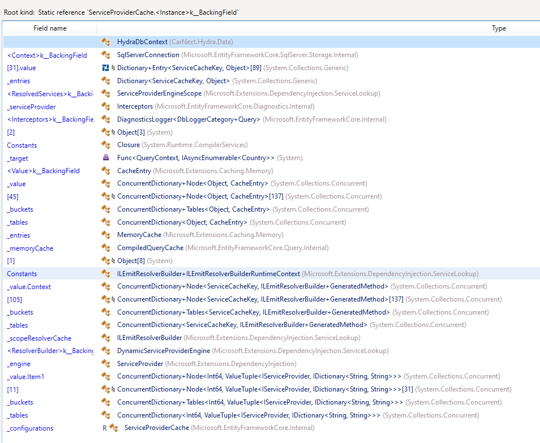This screenshot has height=443, width=540.
Task: Click the class icon next to DynamicServiceProviderEngine
Action: click(x=108, y=351)
